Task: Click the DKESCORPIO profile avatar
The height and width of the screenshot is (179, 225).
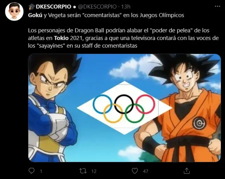Action: [x=14, y=12]
